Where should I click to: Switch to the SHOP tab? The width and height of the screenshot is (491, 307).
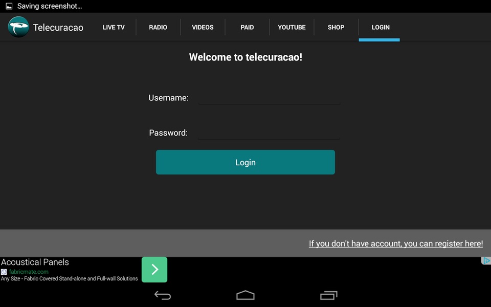pyautogui.click(x=336, y=27)
